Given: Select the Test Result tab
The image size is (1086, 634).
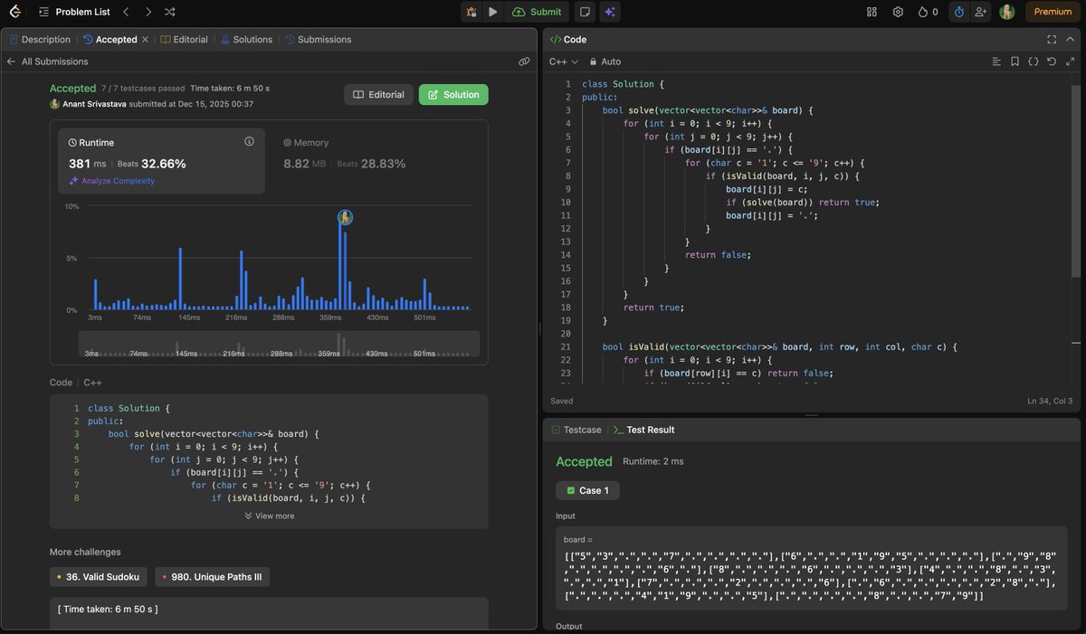Looking at the screenshot, I should (x=643, y=430).
